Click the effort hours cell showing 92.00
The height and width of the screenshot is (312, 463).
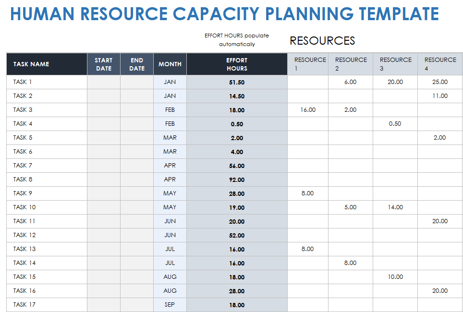pyautogui.click(x=237, y=180)
